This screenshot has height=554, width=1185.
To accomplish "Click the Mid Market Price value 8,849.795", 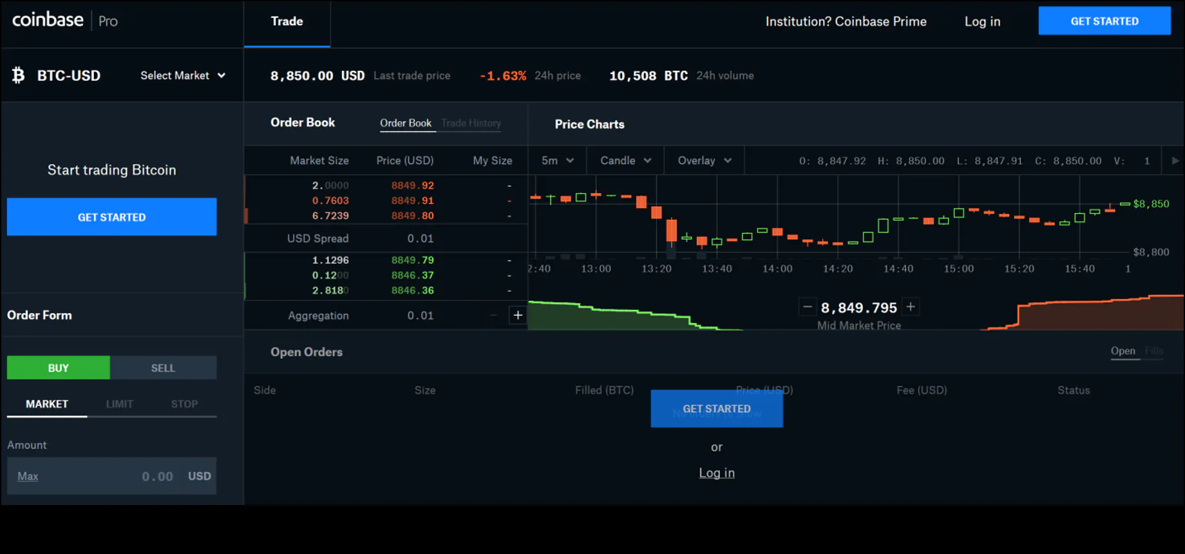I will click(858, 308).
